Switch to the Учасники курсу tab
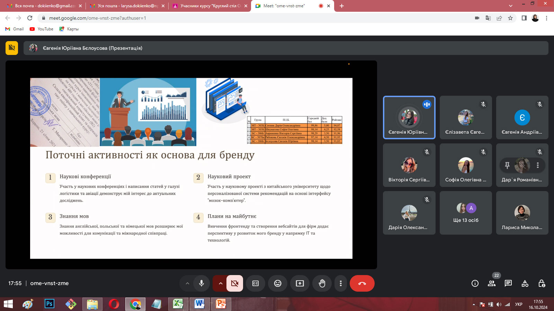The width and height of the screenshot is (554, 311). click(210, 6)
